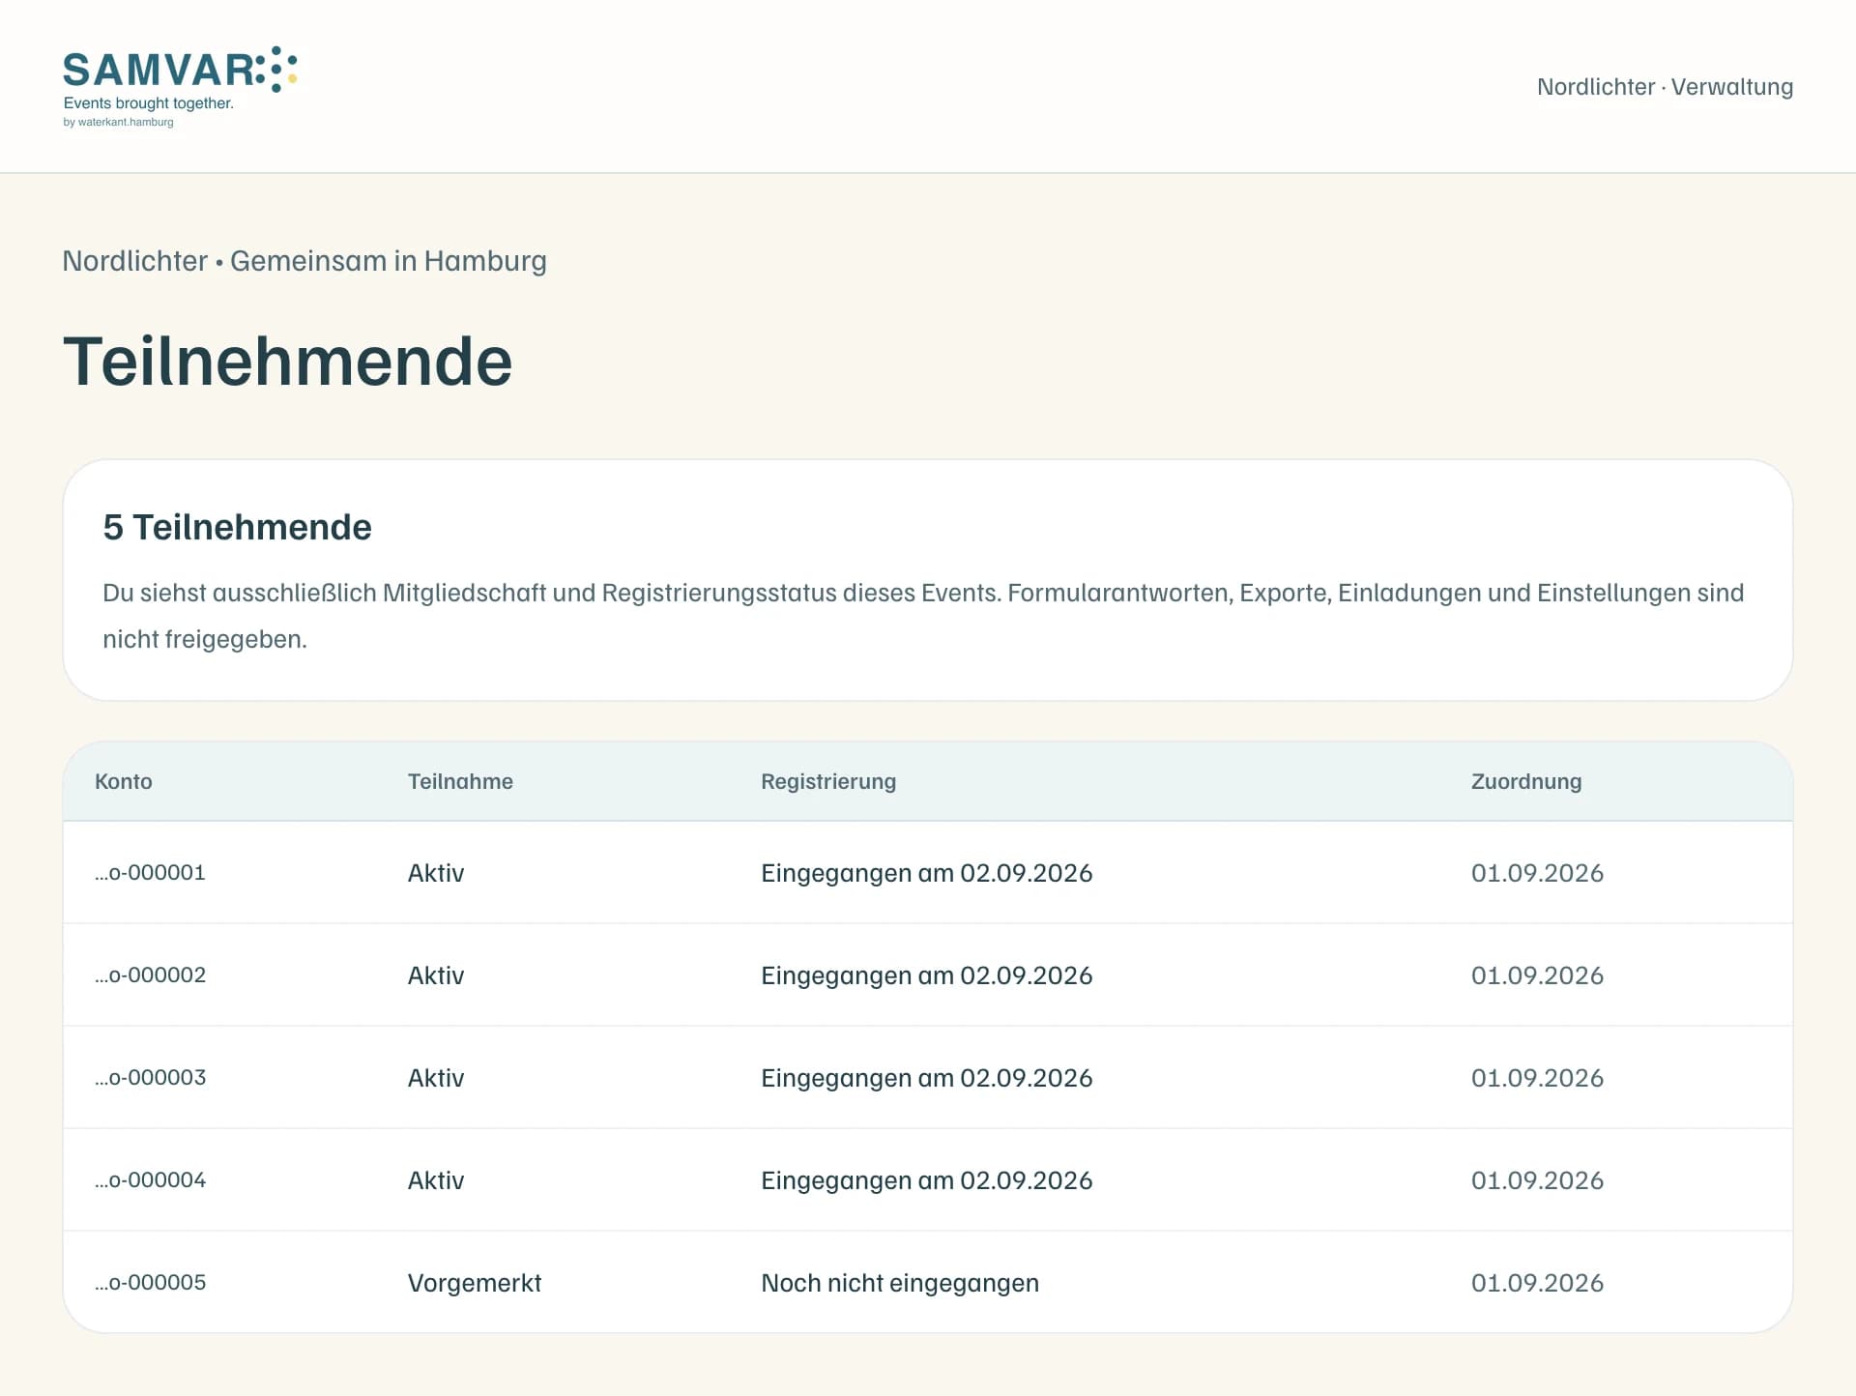The image size is (1856, 1396).
Task: Click registration date for account …o-000001
Action: (927, 873)
